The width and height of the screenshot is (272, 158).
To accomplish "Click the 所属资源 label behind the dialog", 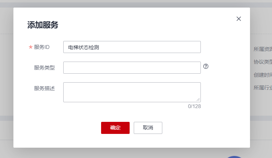I will pos(263,49).
